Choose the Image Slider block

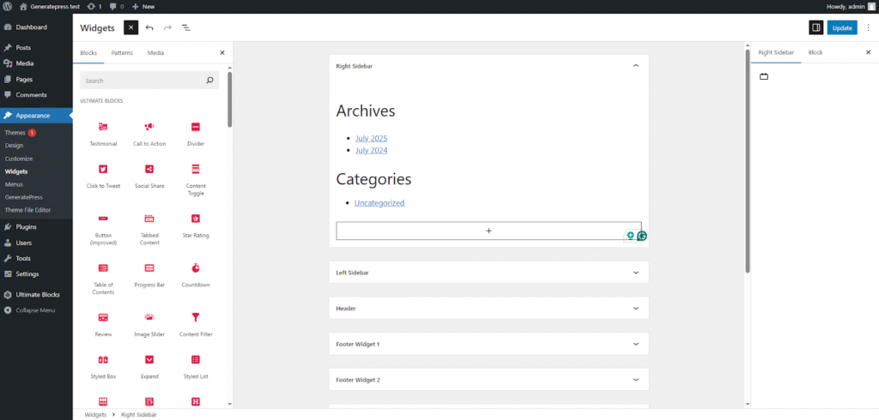click(149, 322)
